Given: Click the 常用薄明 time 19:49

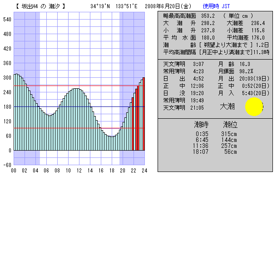Looking at the screenshot, I should pos(197,101).
